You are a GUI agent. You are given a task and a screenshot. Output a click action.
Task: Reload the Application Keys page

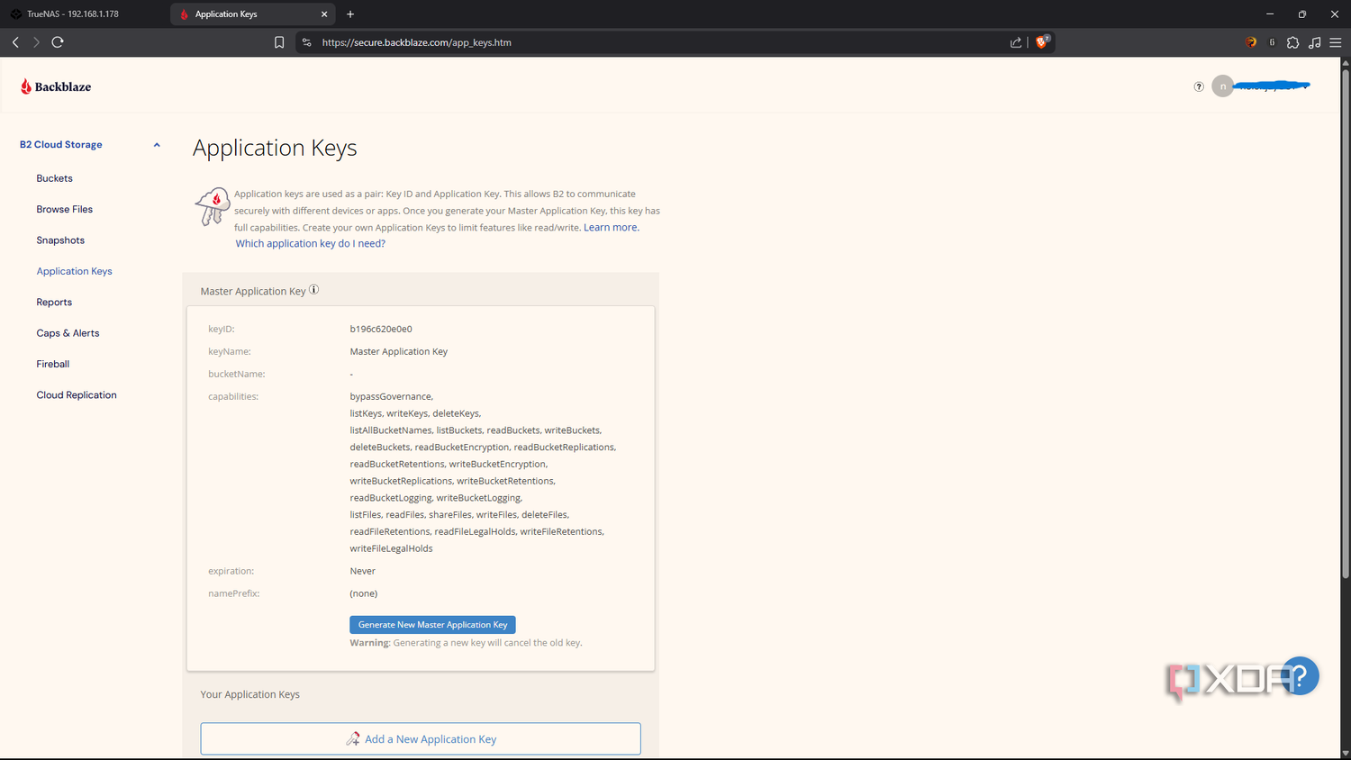tap(58, 42)
